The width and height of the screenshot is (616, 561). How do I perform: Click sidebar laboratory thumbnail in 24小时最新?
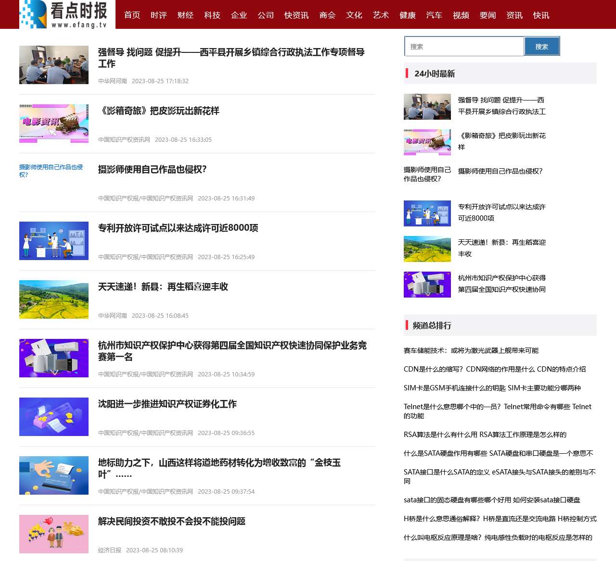click(427, 213)
